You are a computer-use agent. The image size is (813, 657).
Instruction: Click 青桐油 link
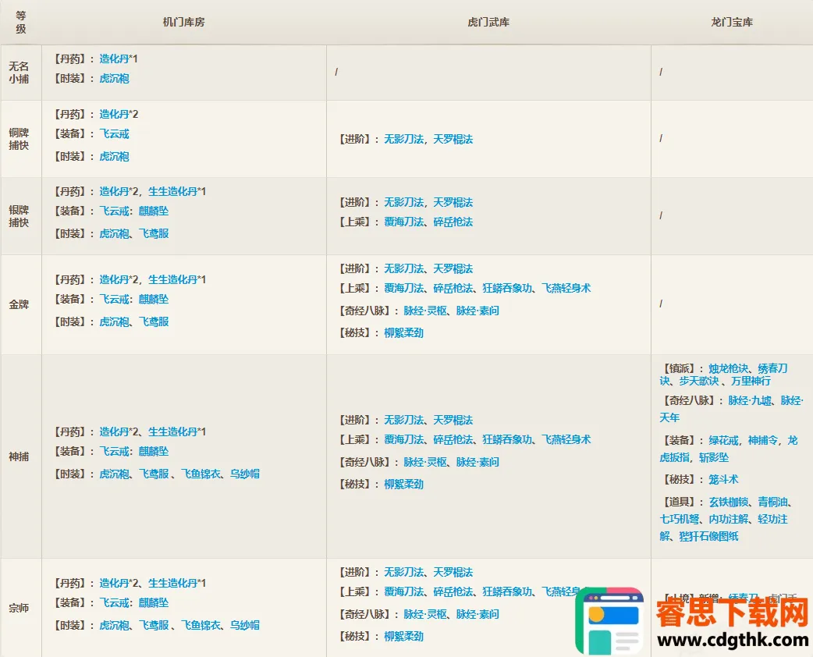click(772, 503)
